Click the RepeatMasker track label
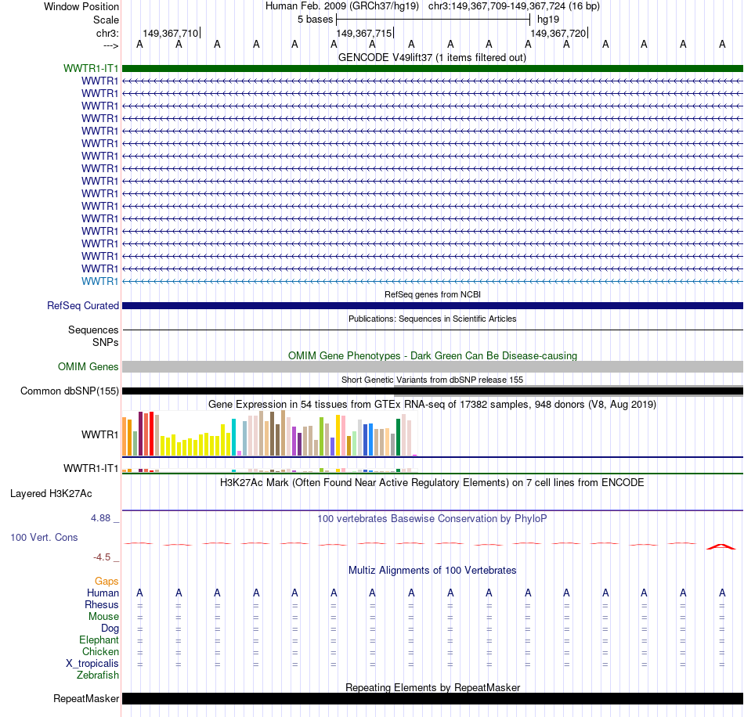 (86, 699)
